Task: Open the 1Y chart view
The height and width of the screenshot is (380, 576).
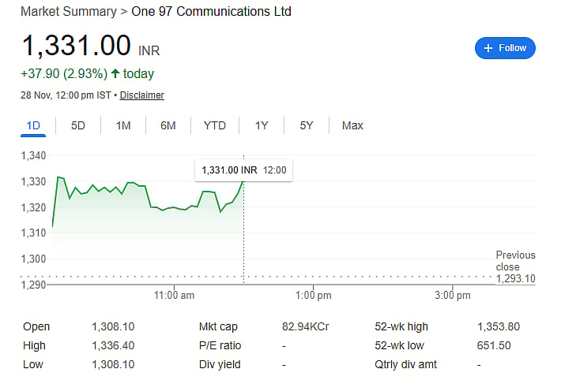Action: click(x=262, y=125)
